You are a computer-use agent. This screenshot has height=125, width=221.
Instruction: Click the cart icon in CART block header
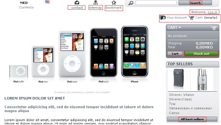[214, 28]
